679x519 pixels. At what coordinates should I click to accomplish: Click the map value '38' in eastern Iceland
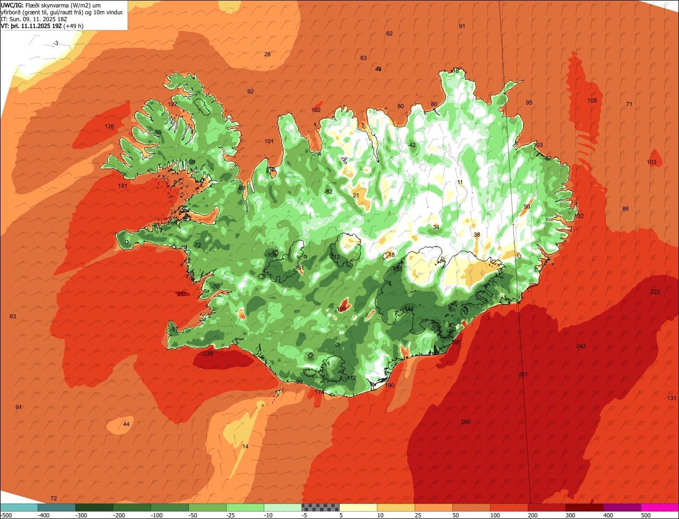[x=477, y=235]
